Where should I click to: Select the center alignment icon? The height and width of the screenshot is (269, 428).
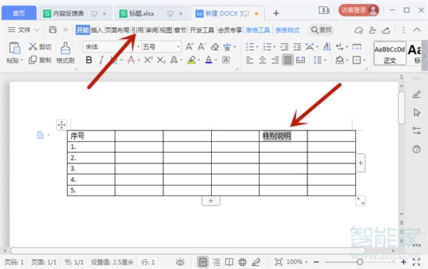coord(263,60)
